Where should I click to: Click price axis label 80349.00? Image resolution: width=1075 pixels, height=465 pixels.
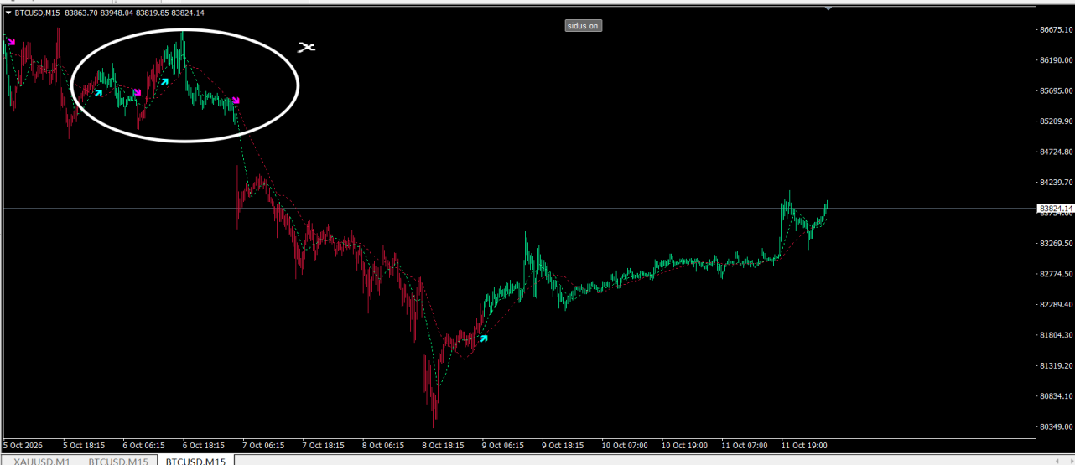[x=1057, y=427]
